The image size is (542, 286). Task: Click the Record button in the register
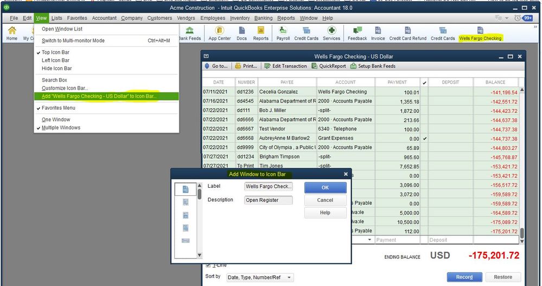coord(464,277)
